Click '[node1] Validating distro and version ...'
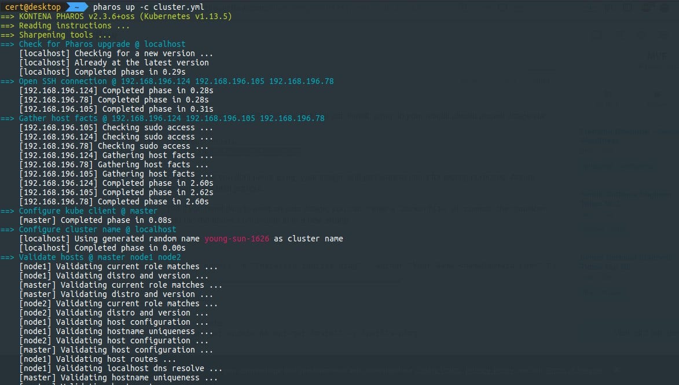Screen dimensions: 679x385 click(x=114, y=276)
